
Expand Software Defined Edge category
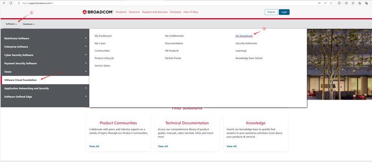[45, 96]
